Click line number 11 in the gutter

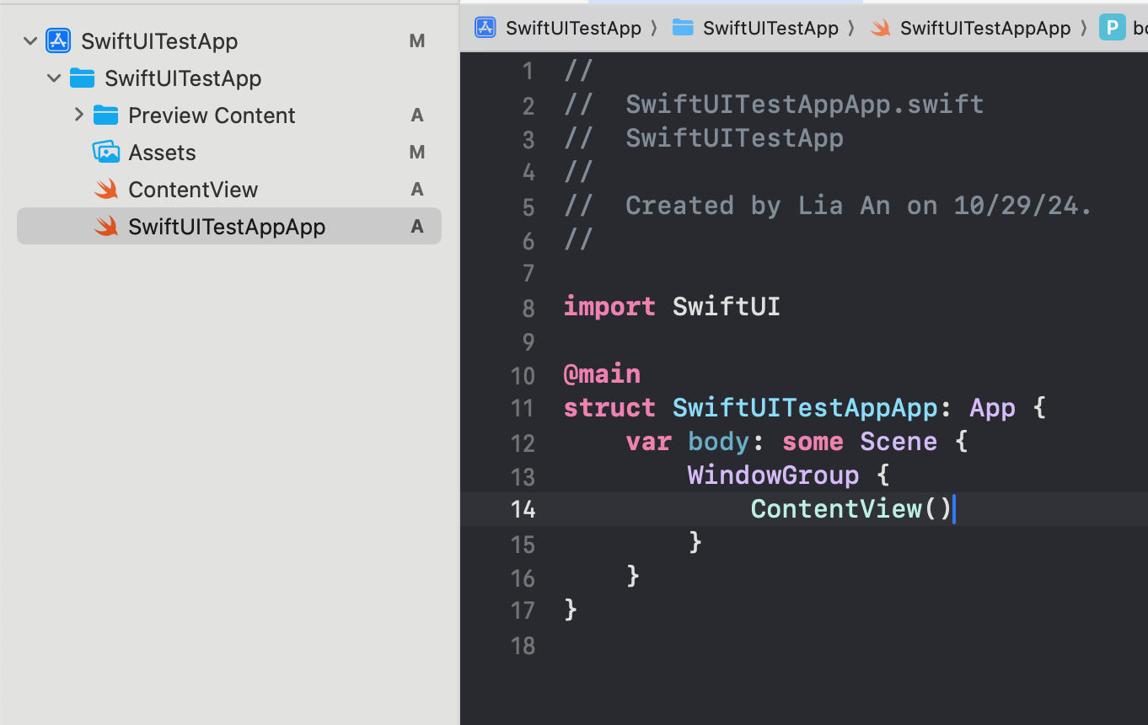pyautogui.click(x=523, y=408)
